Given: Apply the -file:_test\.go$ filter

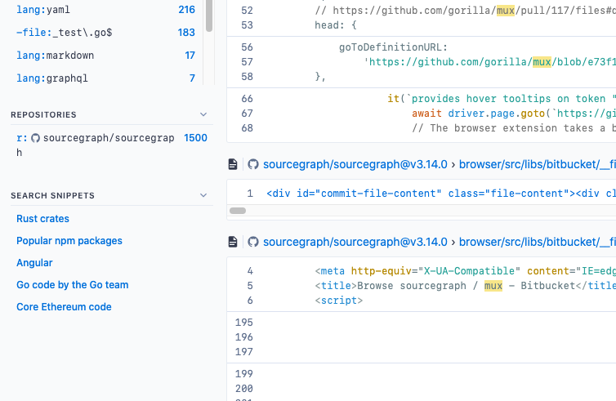Looking at the screenshot, I should (x=105, y=32).
